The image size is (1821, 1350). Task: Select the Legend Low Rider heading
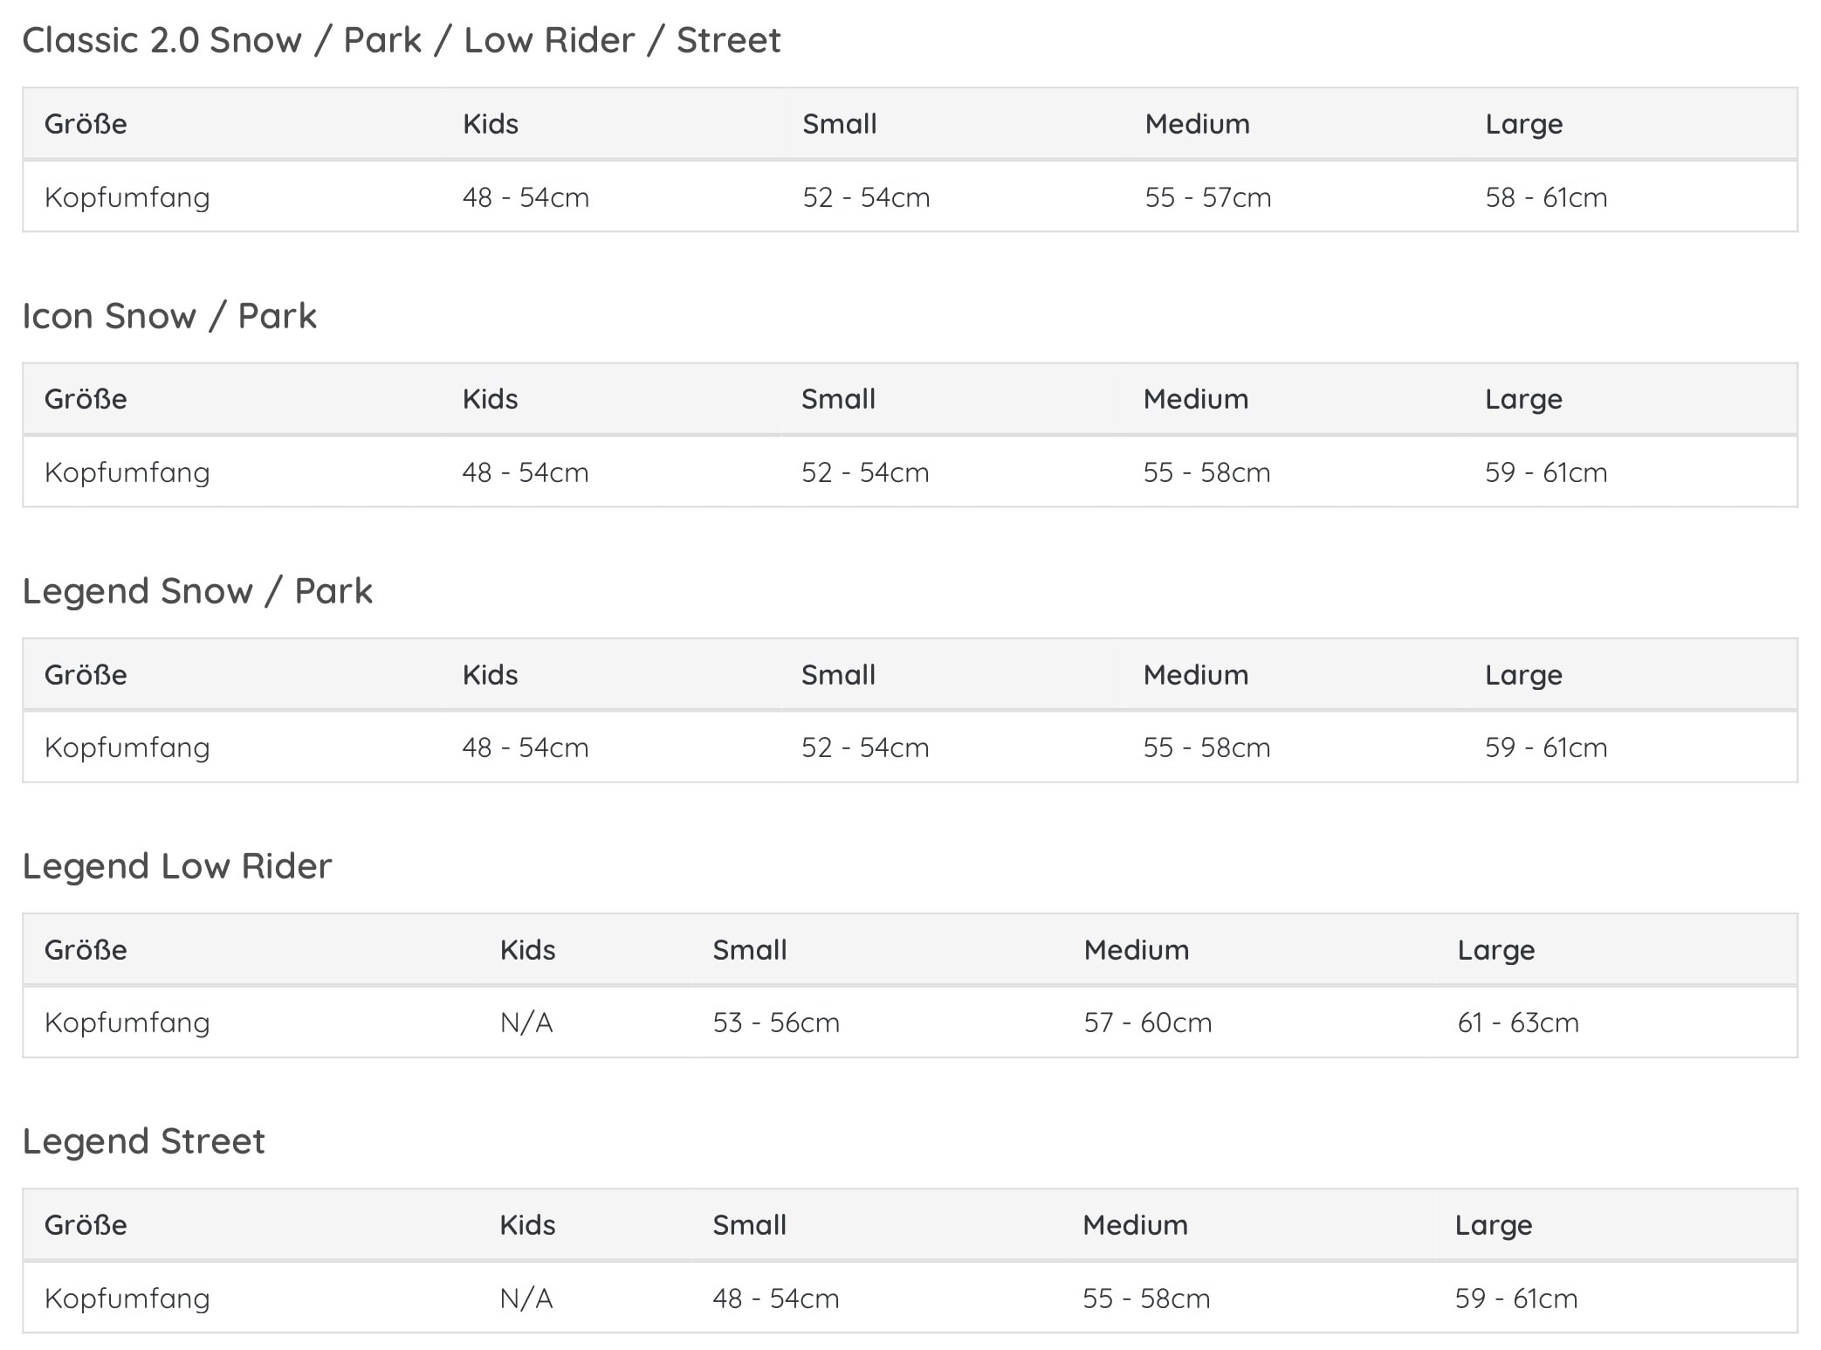pyautogui.click(x=177, y=866)
